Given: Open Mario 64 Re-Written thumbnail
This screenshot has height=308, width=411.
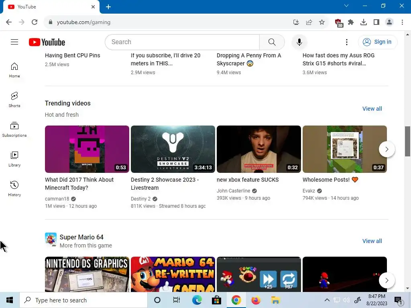Looking at the screenshot, I should [x=173, y=274].
